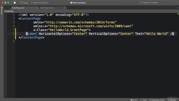The width and height of the screenshot is (179, 101).
Task: Click the closing ContentPage tag
Action: pos(31,37)
